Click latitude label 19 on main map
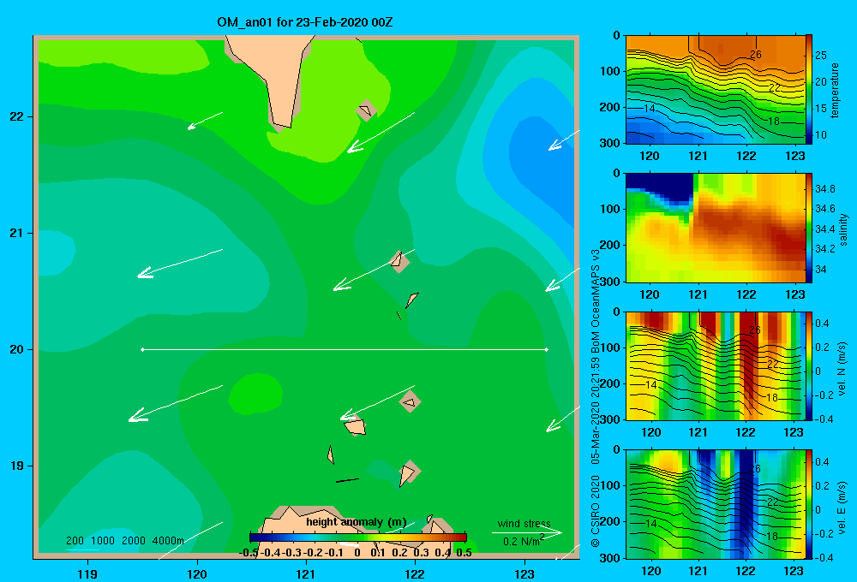 tap(17, 466)
